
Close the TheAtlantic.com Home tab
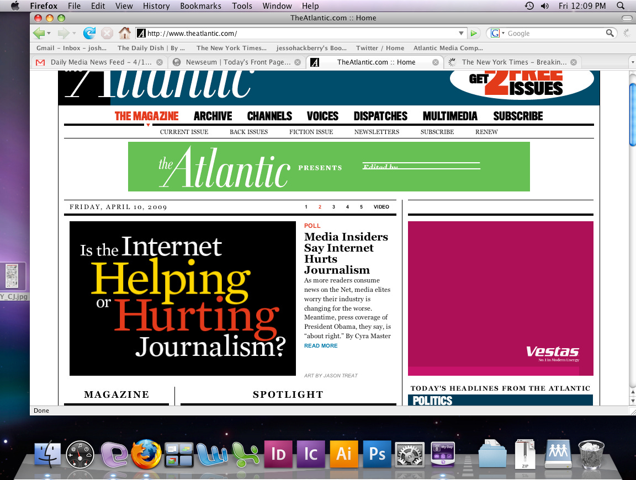(x=435, y=62)
